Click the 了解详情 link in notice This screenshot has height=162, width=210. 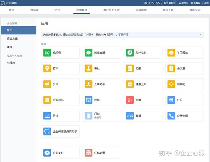tap(123, 35)
